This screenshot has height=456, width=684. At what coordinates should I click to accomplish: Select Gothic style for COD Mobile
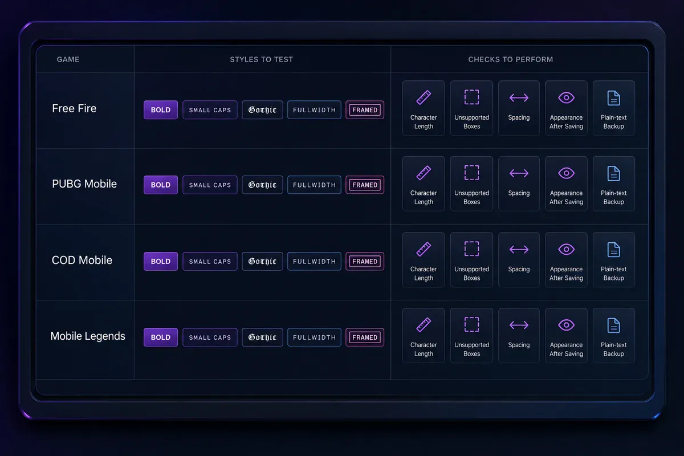pos(262,261)
